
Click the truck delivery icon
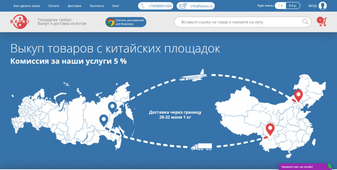(x=201, y=146)
